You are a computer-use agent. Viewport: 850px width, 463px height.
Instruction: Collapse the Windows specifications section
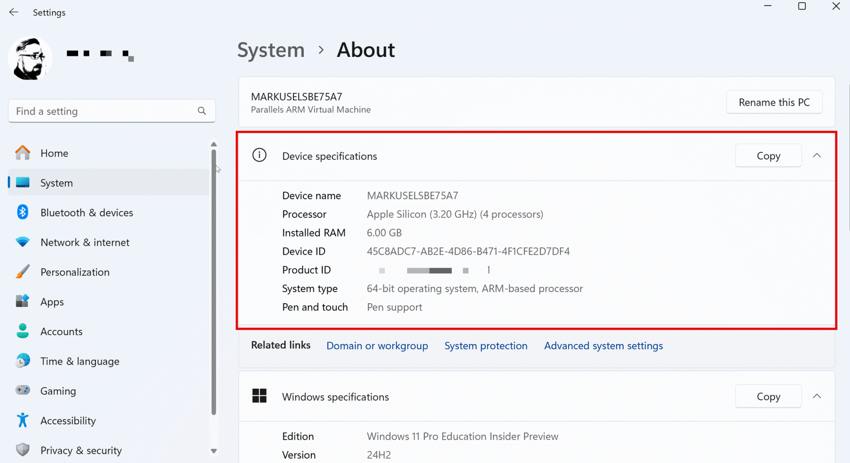817,396
